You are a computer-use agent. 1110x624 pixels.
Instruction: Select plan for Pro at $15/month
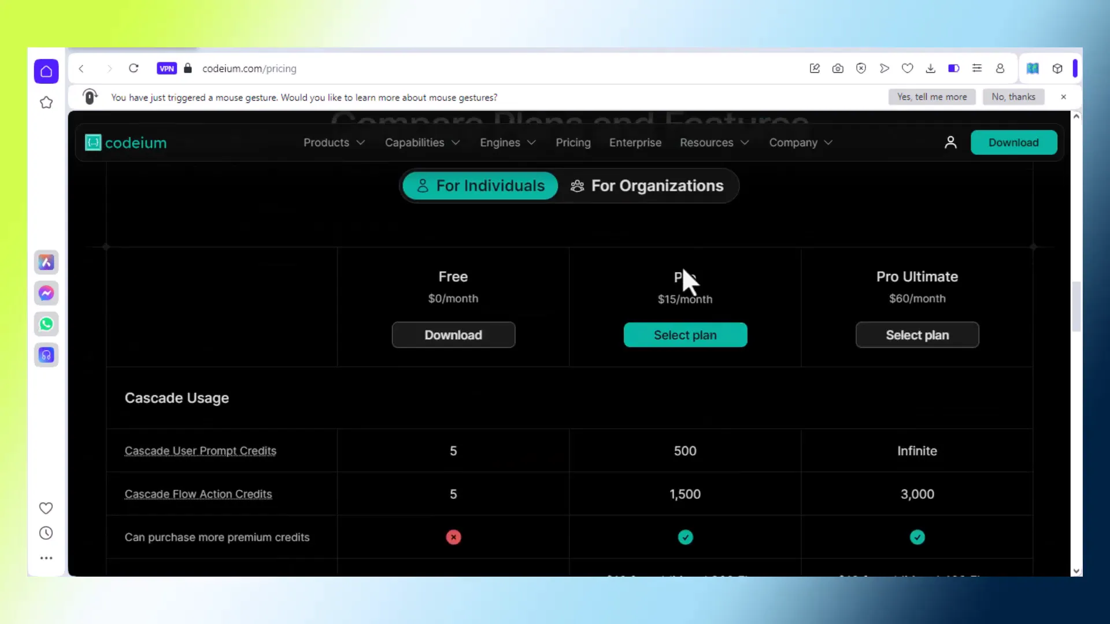point(685,335)
